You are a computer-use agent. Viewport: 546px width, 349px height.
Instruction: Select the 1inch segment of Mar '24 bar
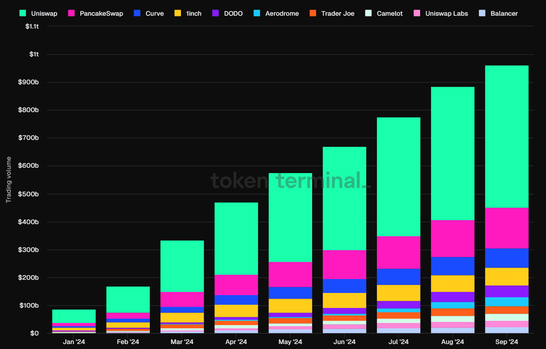pos(182,318)
